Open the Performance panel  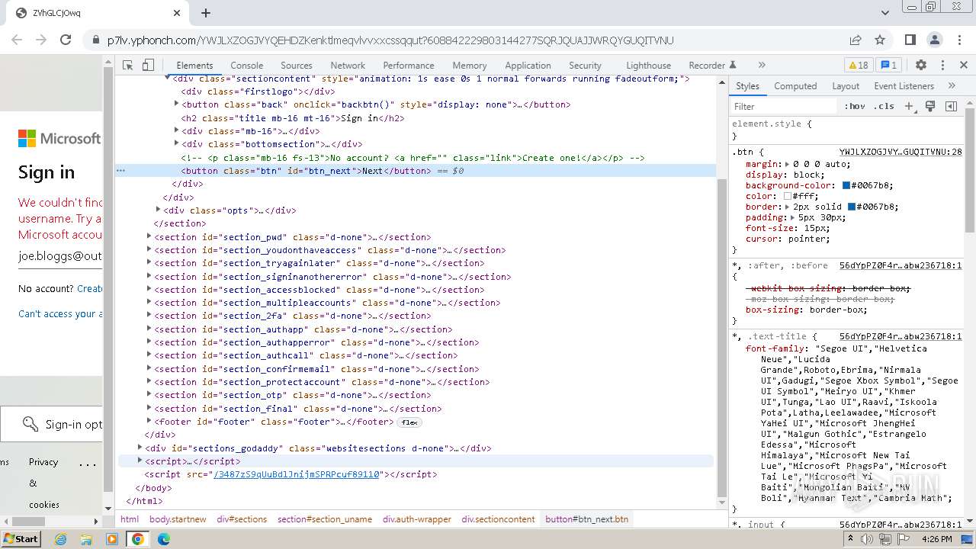pos(409,66)
